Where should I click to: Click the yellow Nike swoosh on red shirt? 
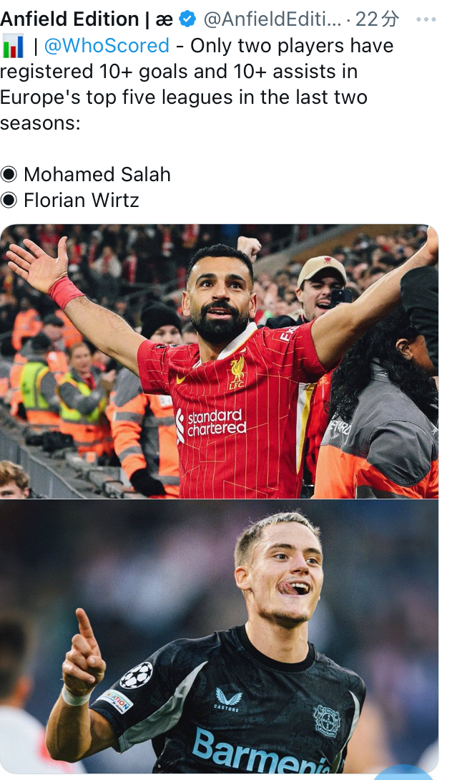pos(181,379)
